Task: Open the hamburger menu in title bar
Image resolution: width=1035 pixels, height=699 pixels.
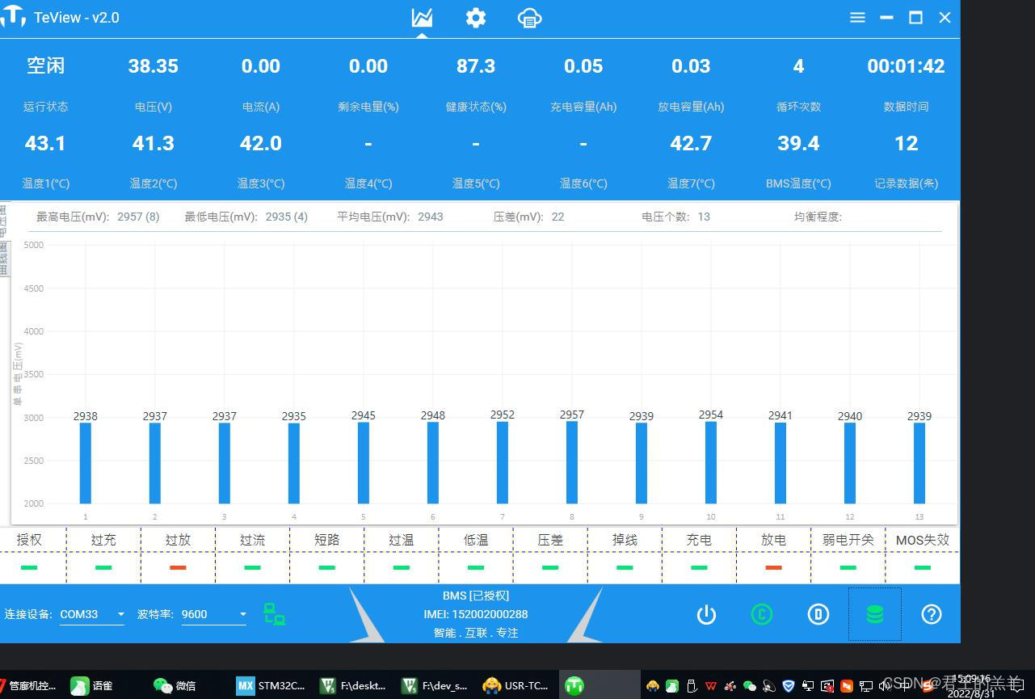Action: [858, 18]
